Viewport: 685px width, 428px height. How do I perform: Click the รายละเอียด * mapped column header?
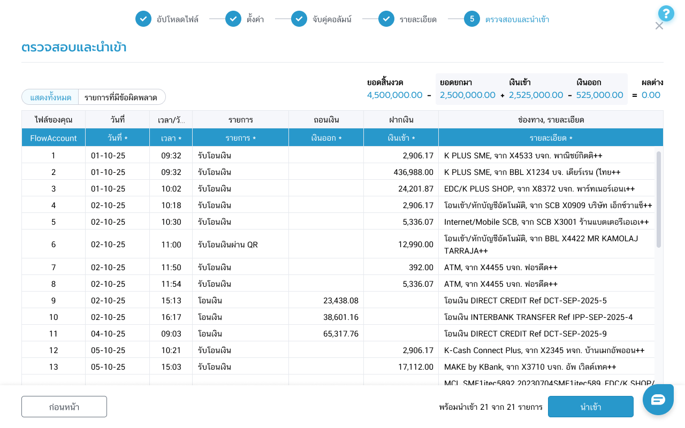tap(551, 138)
